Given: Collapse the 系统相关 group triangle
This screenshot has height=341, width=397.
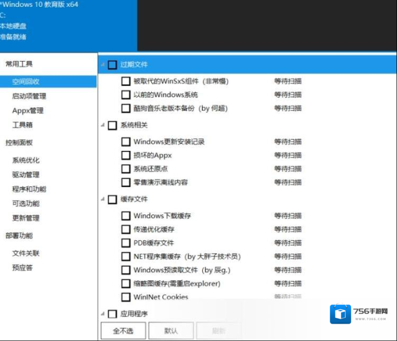Looking at the screenshot, I should coord(103,125).
